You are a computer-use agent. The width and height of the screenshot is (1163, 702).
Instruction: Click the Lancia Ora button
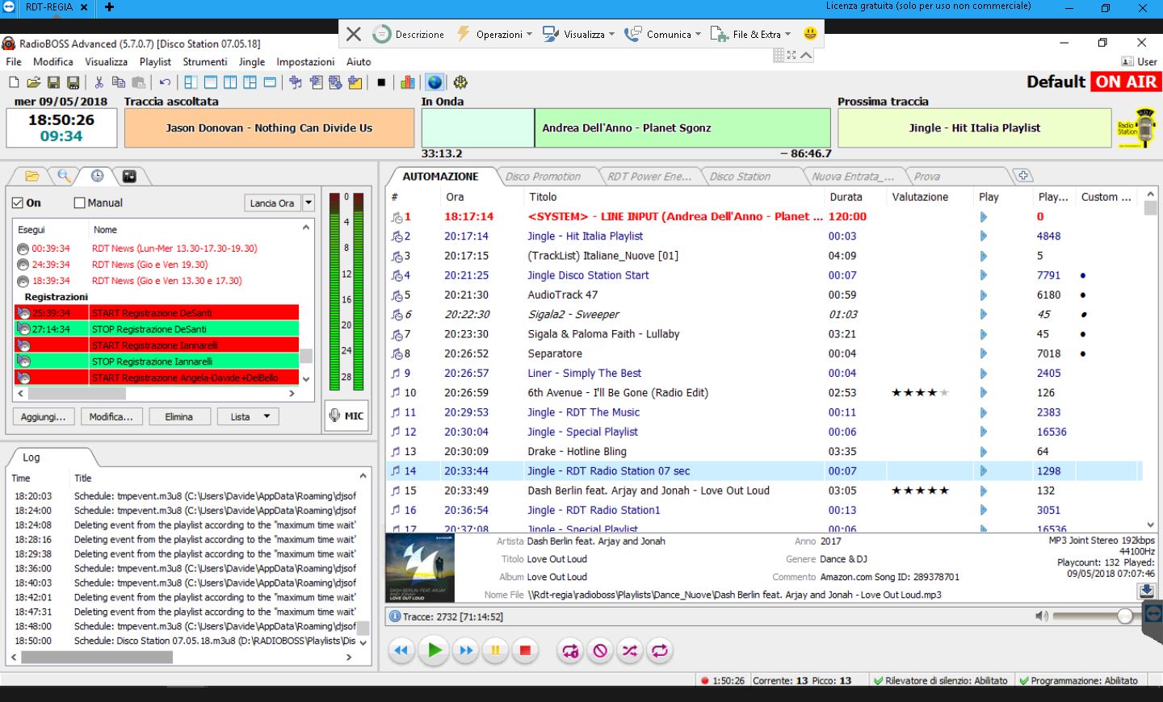[x=272, y=203]
